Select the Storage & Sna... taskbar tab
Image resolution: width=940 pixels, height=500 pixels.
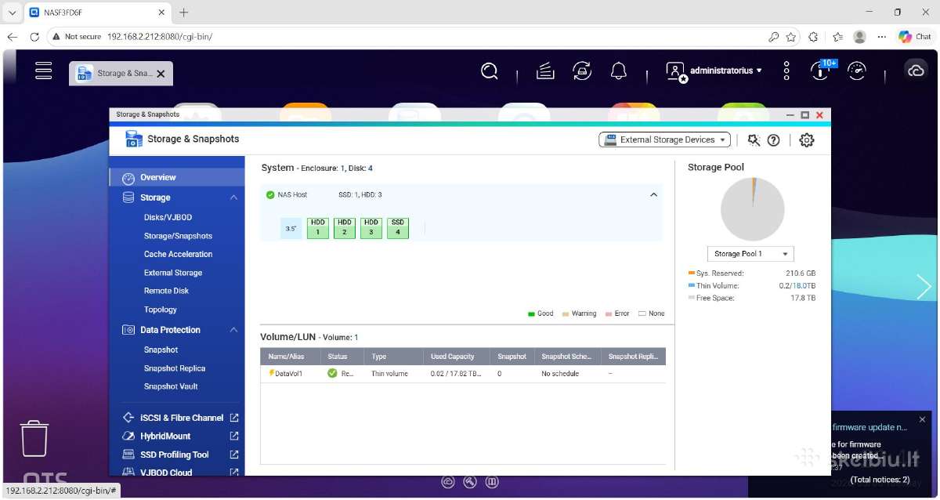[x=121, y=74]
